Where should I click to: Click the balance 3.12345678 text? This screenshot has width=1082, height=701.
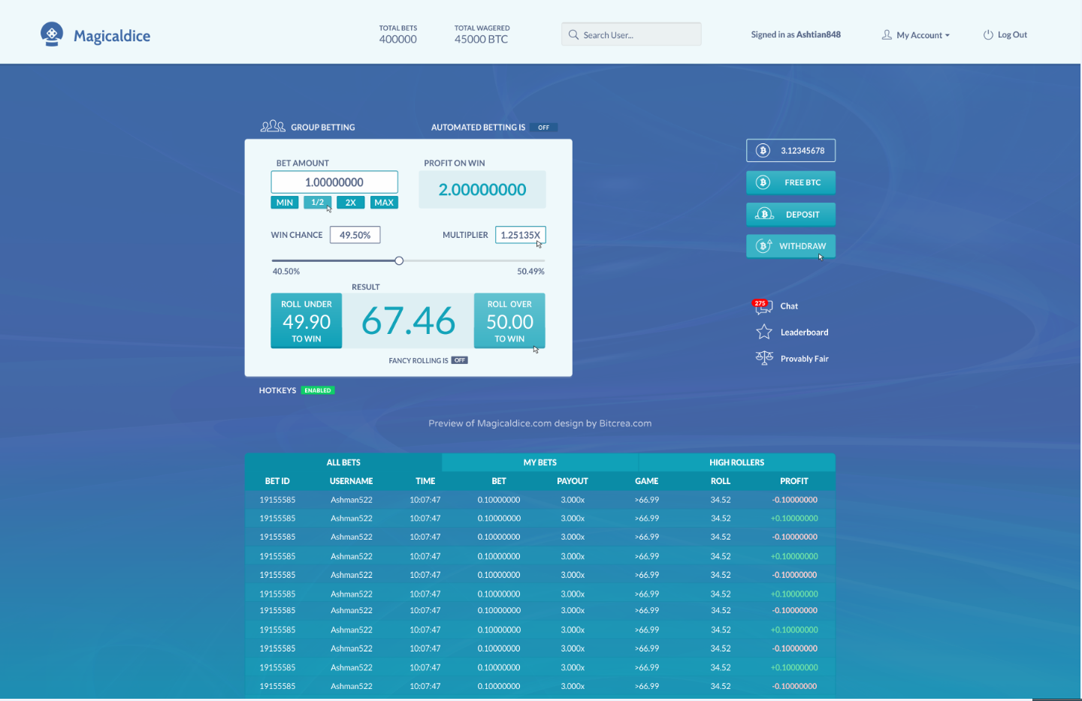[x=802, y=151]
